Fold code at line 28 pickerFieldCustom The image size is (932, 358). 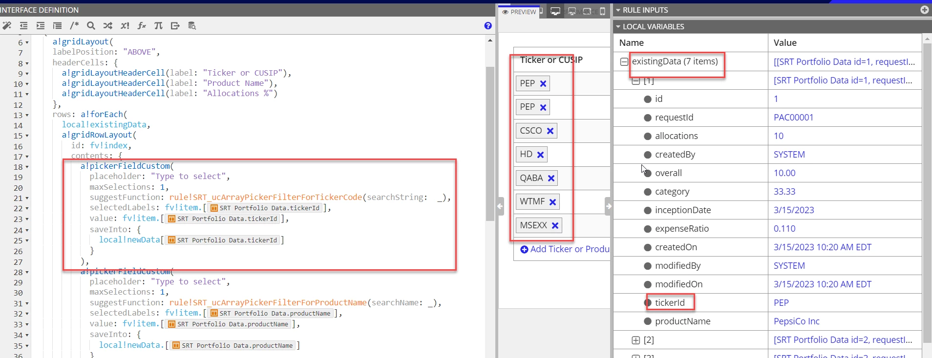27,273
